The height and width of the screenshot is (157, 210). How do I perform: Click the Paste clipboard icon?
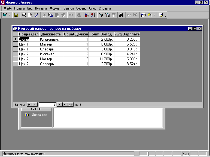[57, 15]
